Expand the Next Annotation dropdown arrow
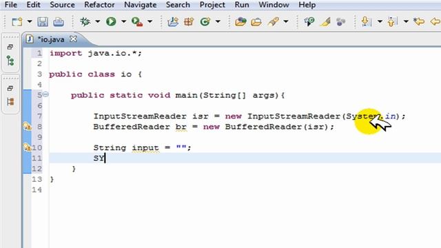Image resolution: width=441 pixels, height=248 pixels. coord(380,21)
